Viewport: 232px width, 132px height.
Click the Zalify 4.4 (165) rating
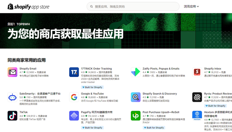[x=149, y=72]
